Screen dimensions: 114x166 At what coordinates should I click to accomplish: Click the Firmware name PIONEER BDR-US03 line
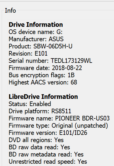[x=59, y=118]
